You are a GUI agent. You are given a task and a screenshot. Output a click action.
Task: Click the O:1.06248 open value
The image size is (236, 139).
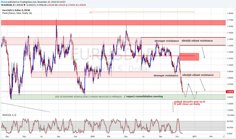(50, 5)
